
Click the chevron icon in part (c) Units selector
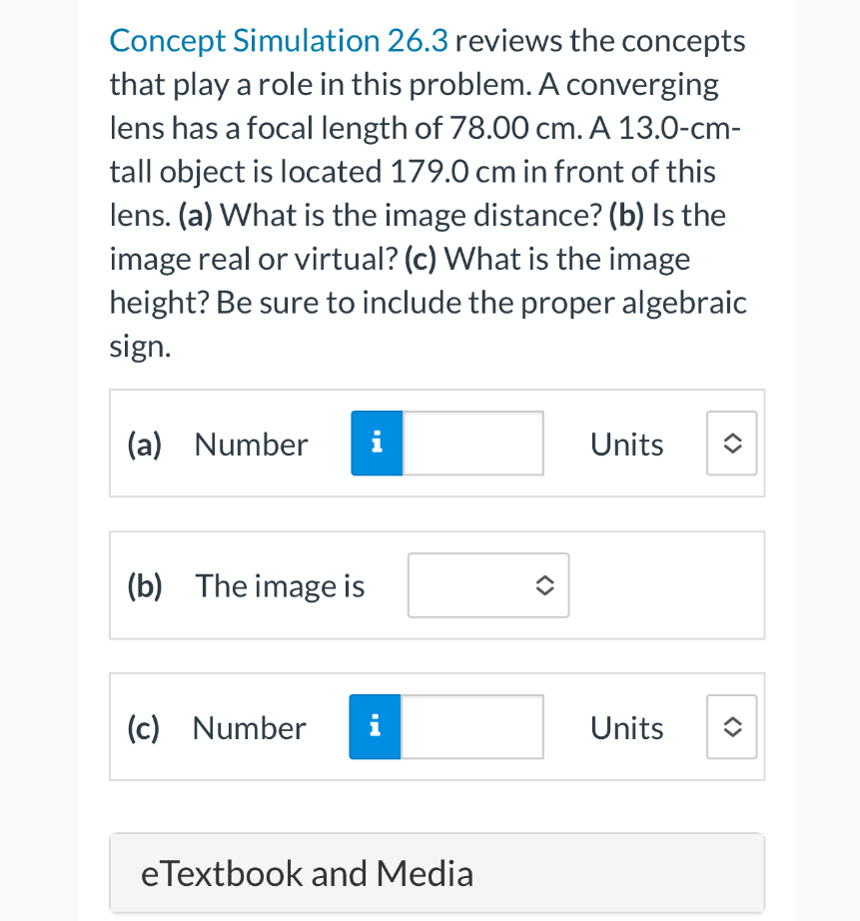pyautogui.click(x=731, y=726)
